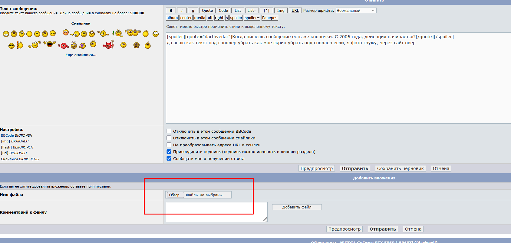Check 'Отключить в этом сообщении смайлики'
This screenshot has width=511, height=243.
[169, 138]
